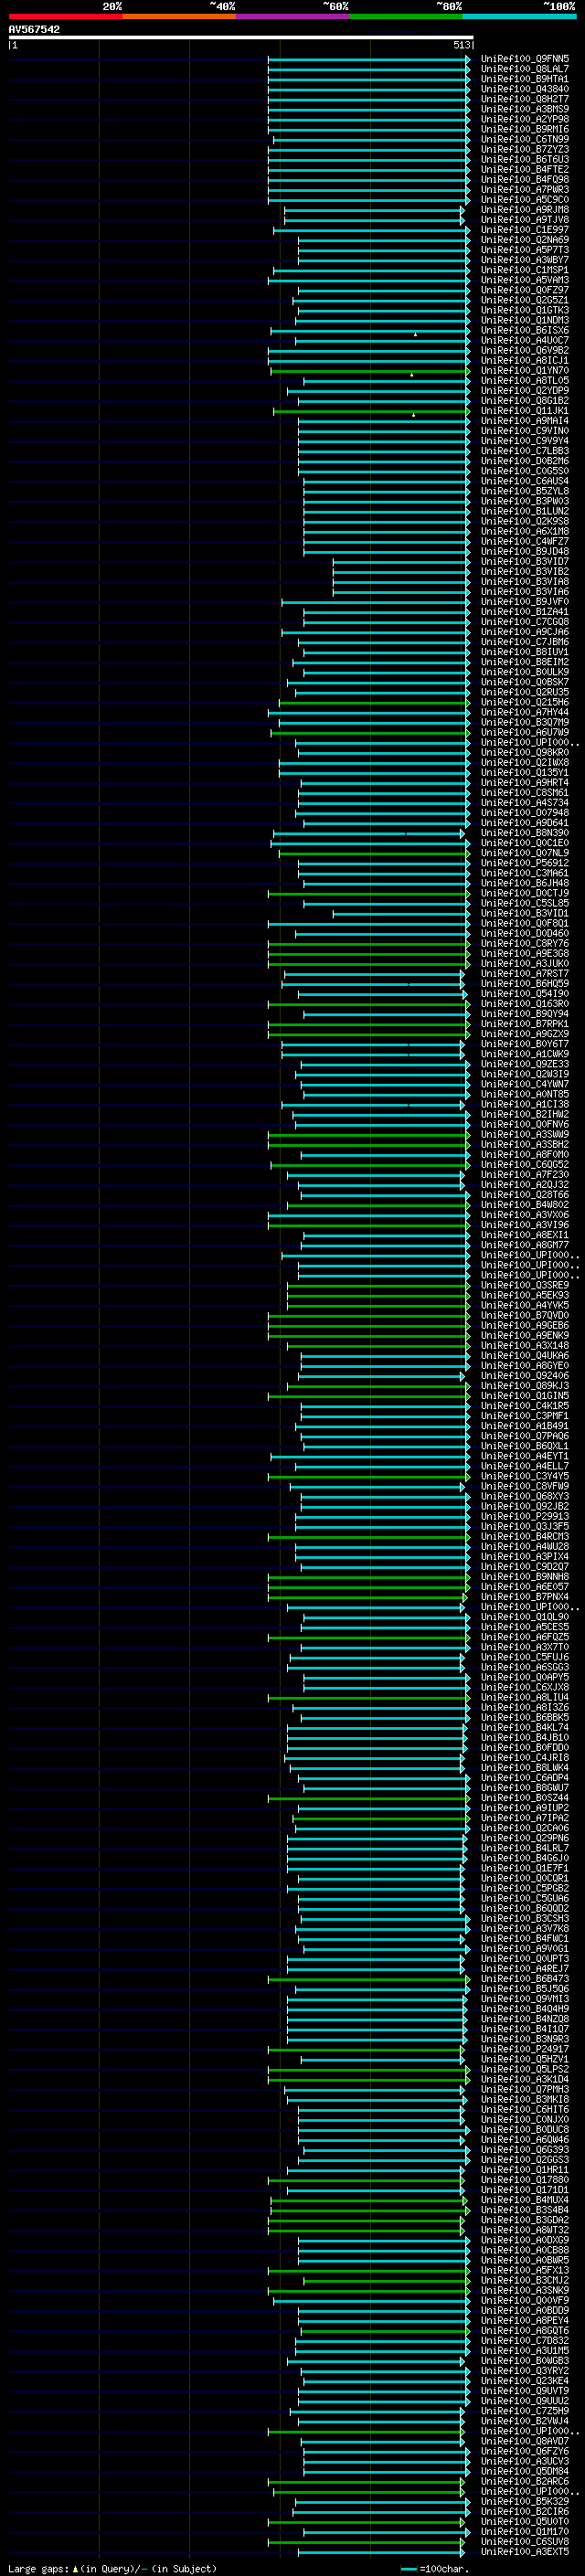Select the UniRef100_Q1GTK3 label
The height and width of the screenshot is (2576, 585).
pos(525,310)
